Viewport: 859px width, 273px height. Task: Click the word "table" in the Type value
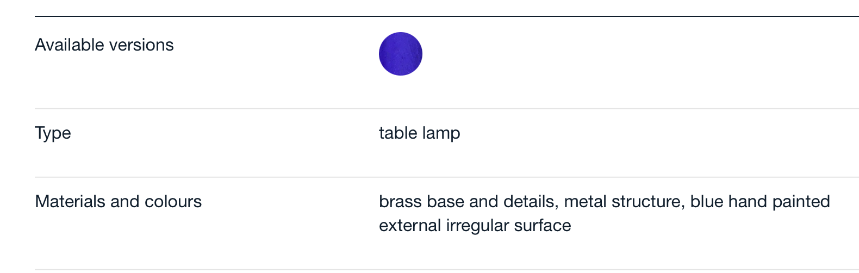point(398,133)
